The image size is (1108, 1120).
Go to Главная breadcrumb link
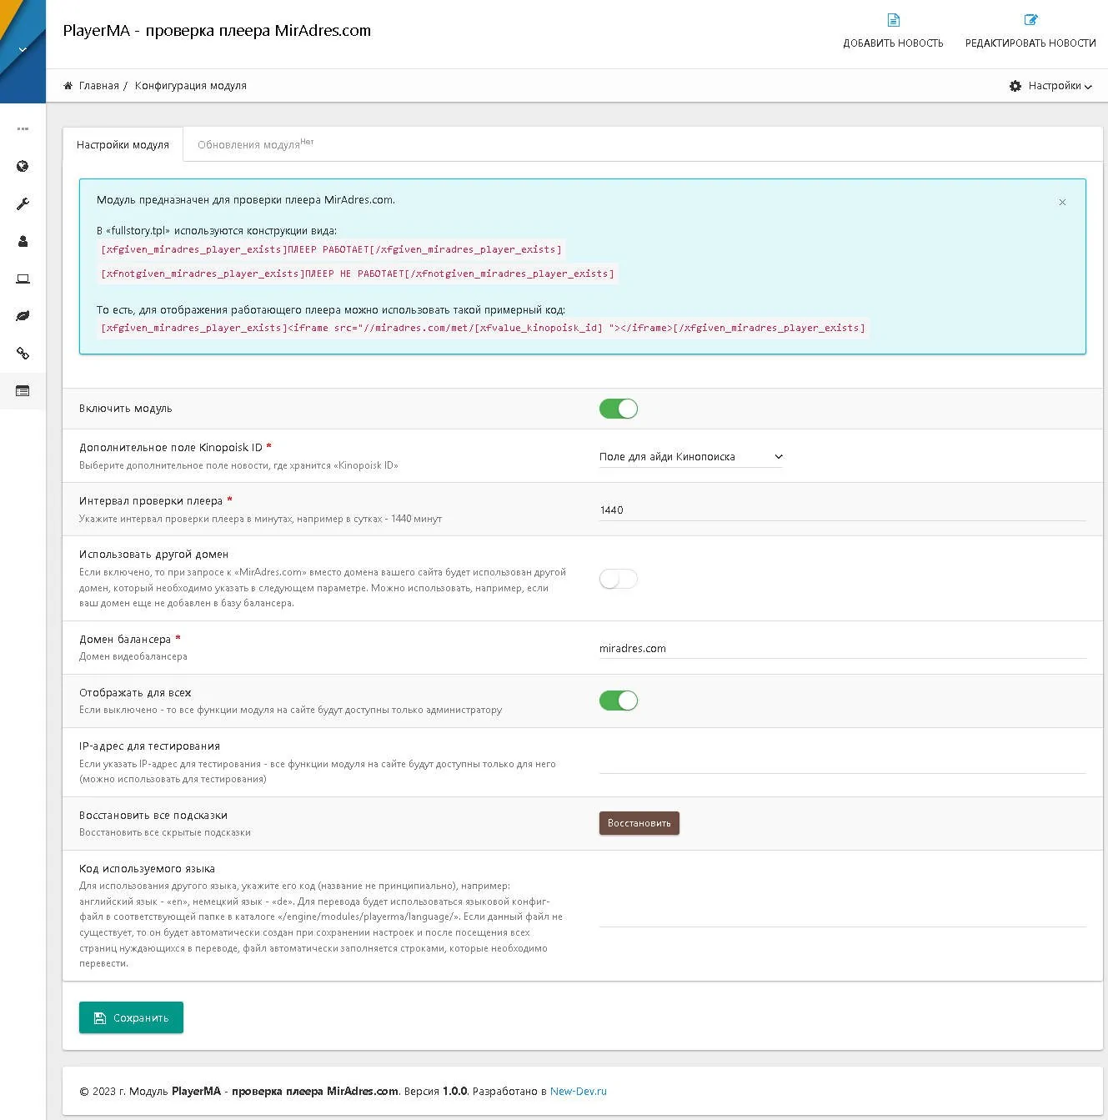98,86
